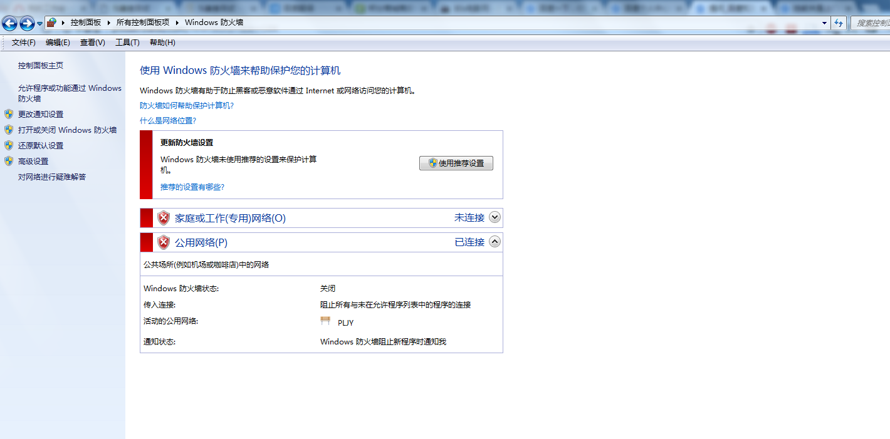Open the 查看(V) menu
Image resolution: width=890 pixels, height=439 pixels.
(x=93, y=43)
